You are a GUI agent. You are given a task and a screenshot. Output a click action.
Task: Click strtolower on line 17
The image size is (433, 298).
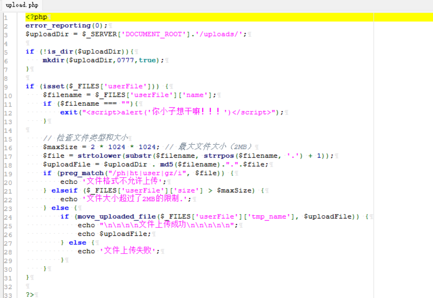(99, 156)
